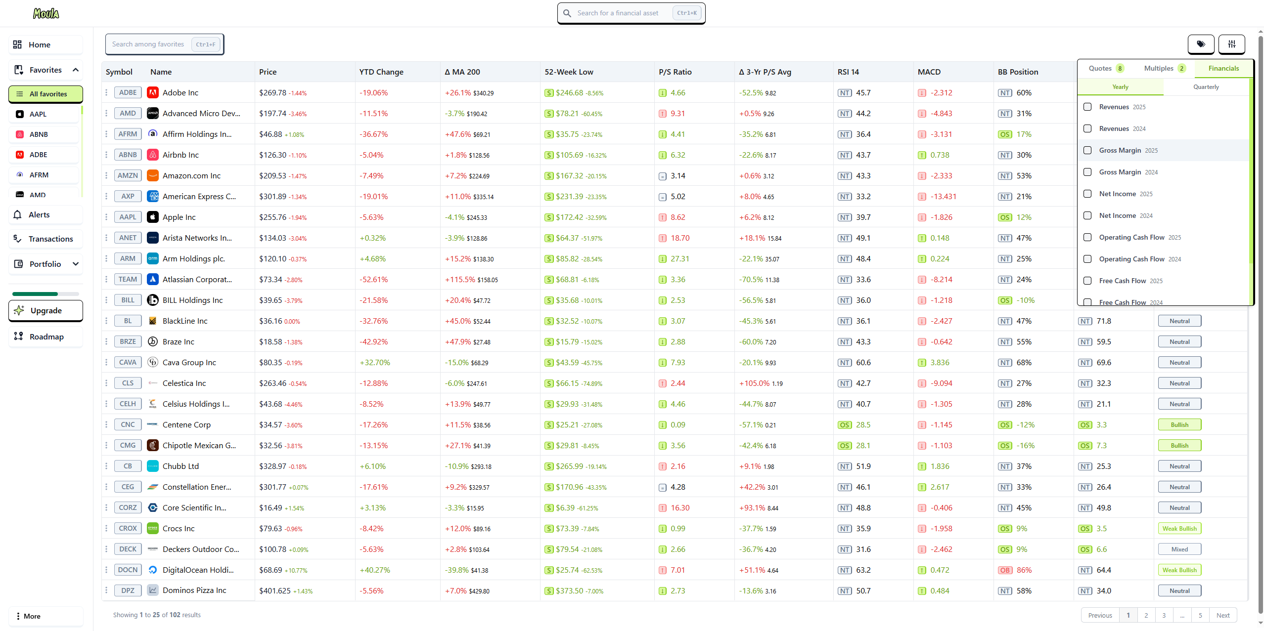Viewport: 1264px width, 631px height.
Task: Go to the Next results page
Action: [x=1223, y=615]
